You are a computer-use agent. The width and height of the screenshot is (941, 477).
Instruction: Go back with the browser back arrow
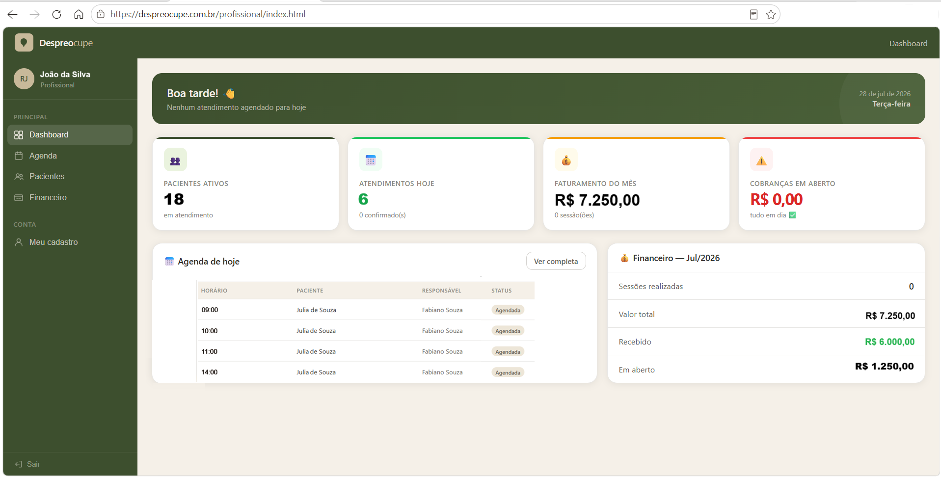click(x=13, y=14)
